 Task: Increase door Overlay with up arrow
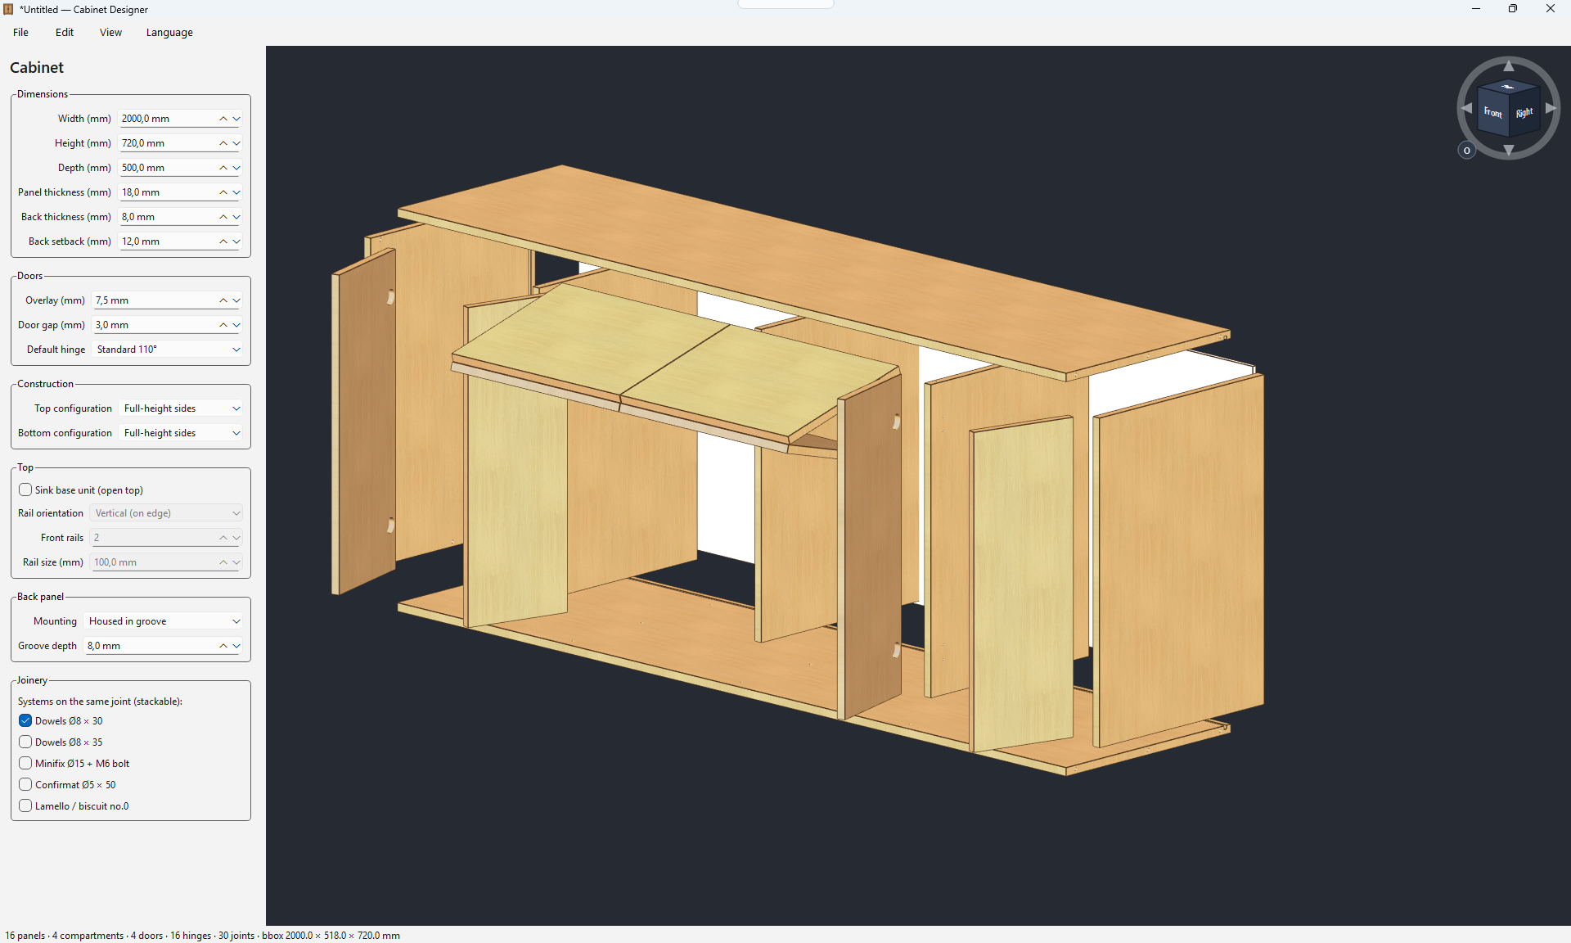pyautogui.click(x=223, y=300)
